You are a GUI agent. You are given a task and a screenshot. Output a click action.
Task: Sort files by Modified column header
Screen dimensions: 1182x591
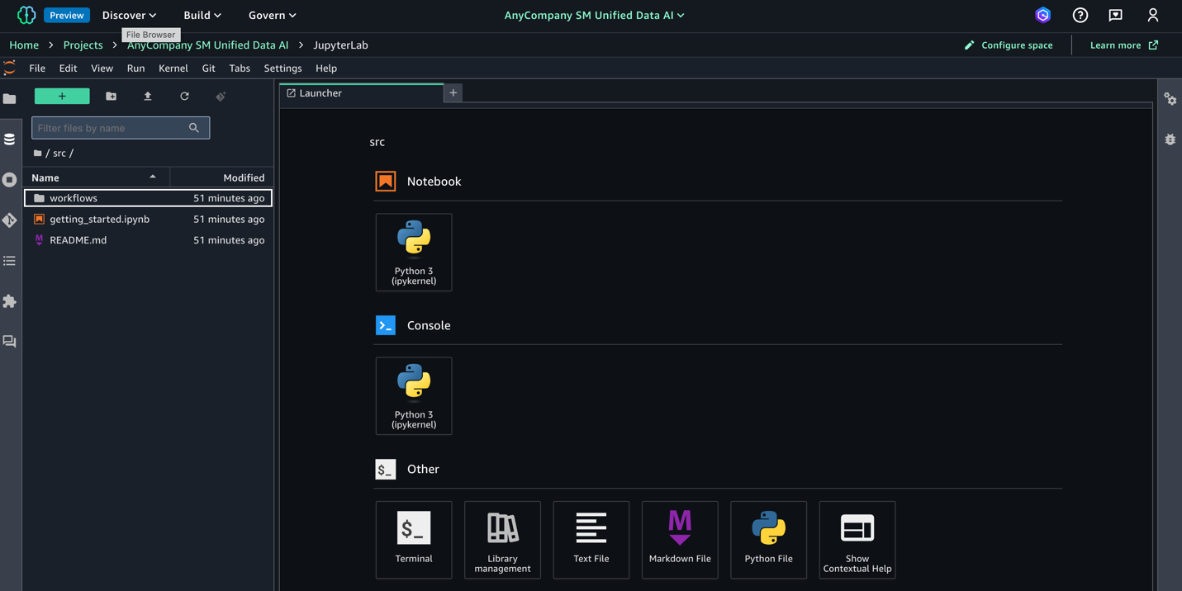(222, 177)
